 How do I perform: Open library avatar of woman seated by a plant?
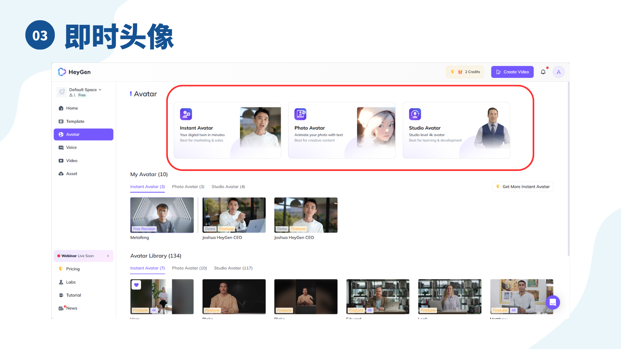tap(162, 297)
